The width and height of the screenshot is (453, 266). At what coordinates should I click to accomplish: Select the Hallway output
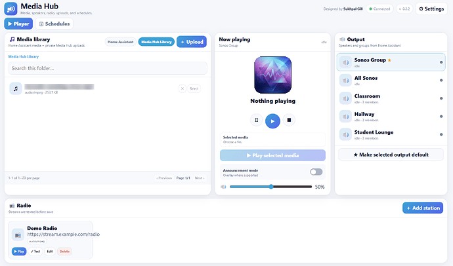391,117
